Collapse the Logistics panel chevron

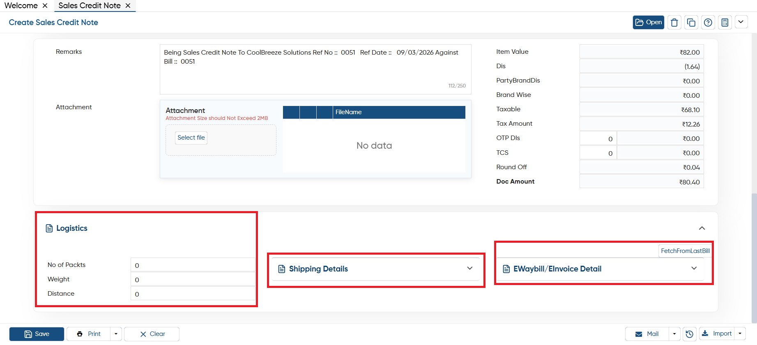coord(702,228)
